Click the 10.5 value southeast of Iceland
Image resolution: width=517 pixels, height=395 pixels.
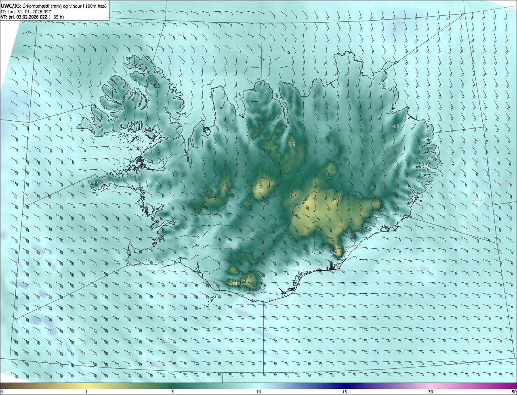coord(425,269)
